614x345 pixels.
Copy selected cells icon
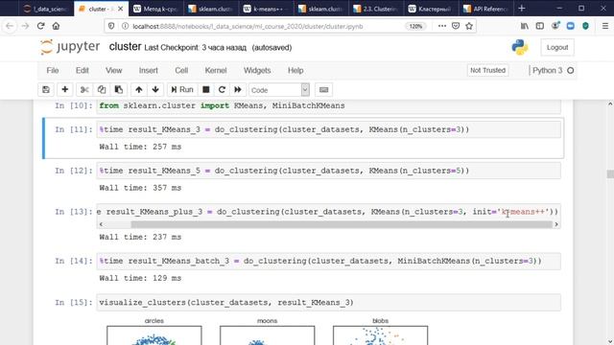pyautogui.click(x=102, y=89)
